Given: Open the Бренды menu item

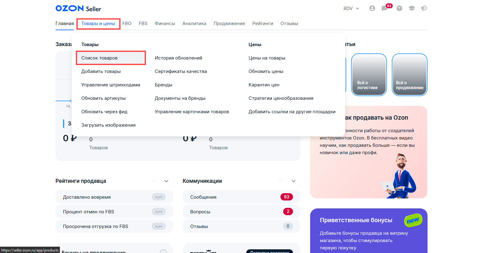Looking at the screenshot, I should [164, 85].
